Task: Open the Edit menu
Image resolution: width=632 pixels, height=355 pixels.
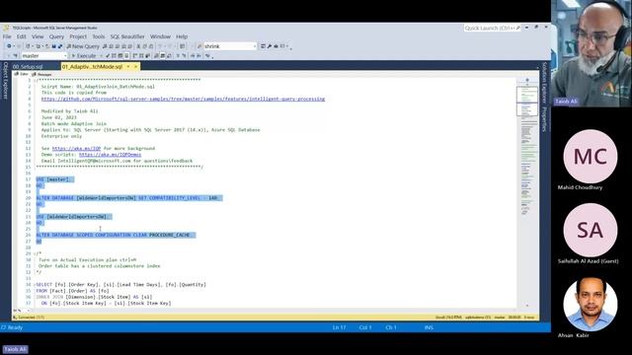Action: click(22, 36)
